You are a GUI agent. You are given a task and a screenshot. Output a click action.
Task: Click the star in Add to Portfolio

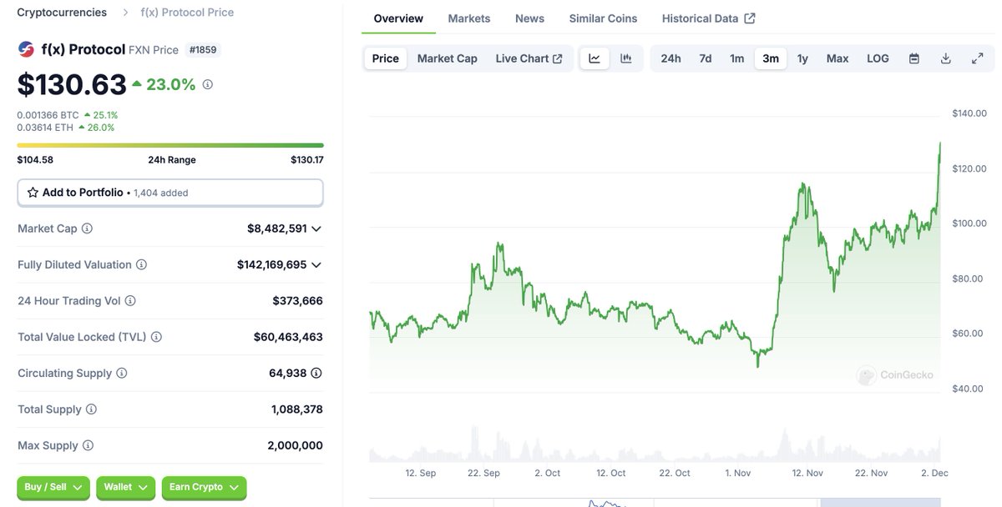[33, 193]
